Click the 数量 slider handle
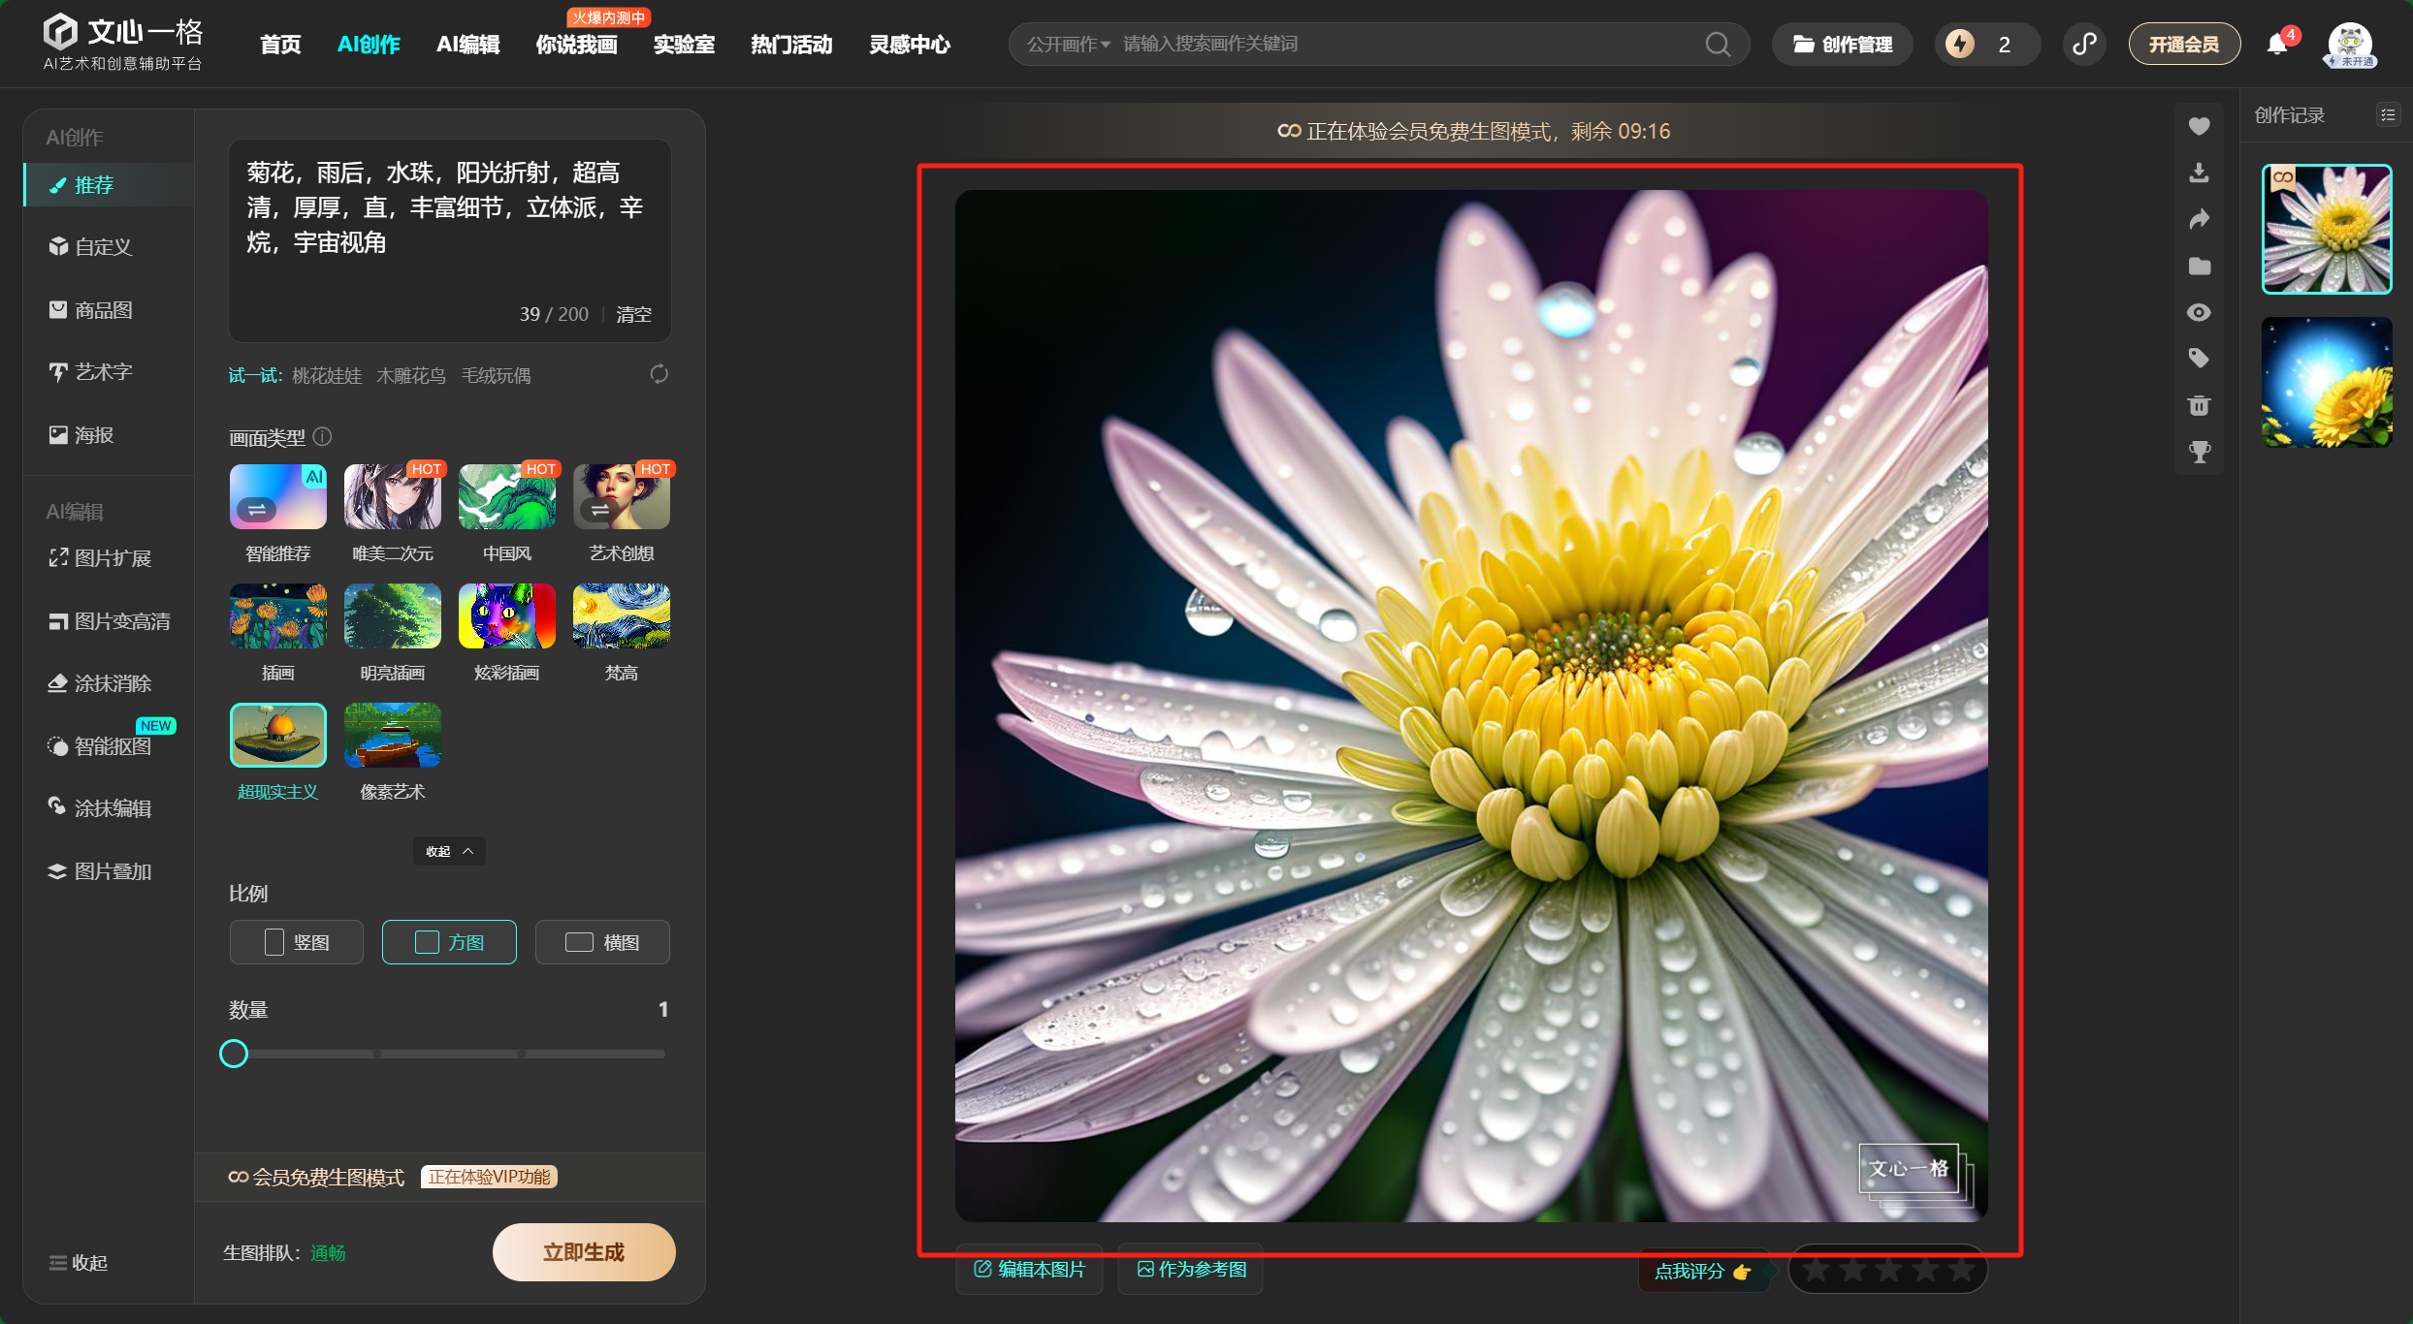This screenshot has width=2413, height=1324. pyautogui.click(x=234, y=1054)
